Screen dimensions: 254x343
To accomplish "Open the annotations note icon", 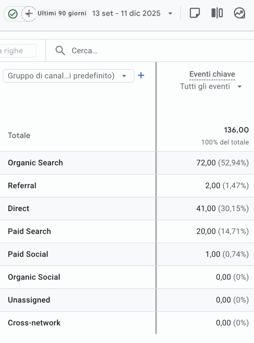I will click(195, 13).
